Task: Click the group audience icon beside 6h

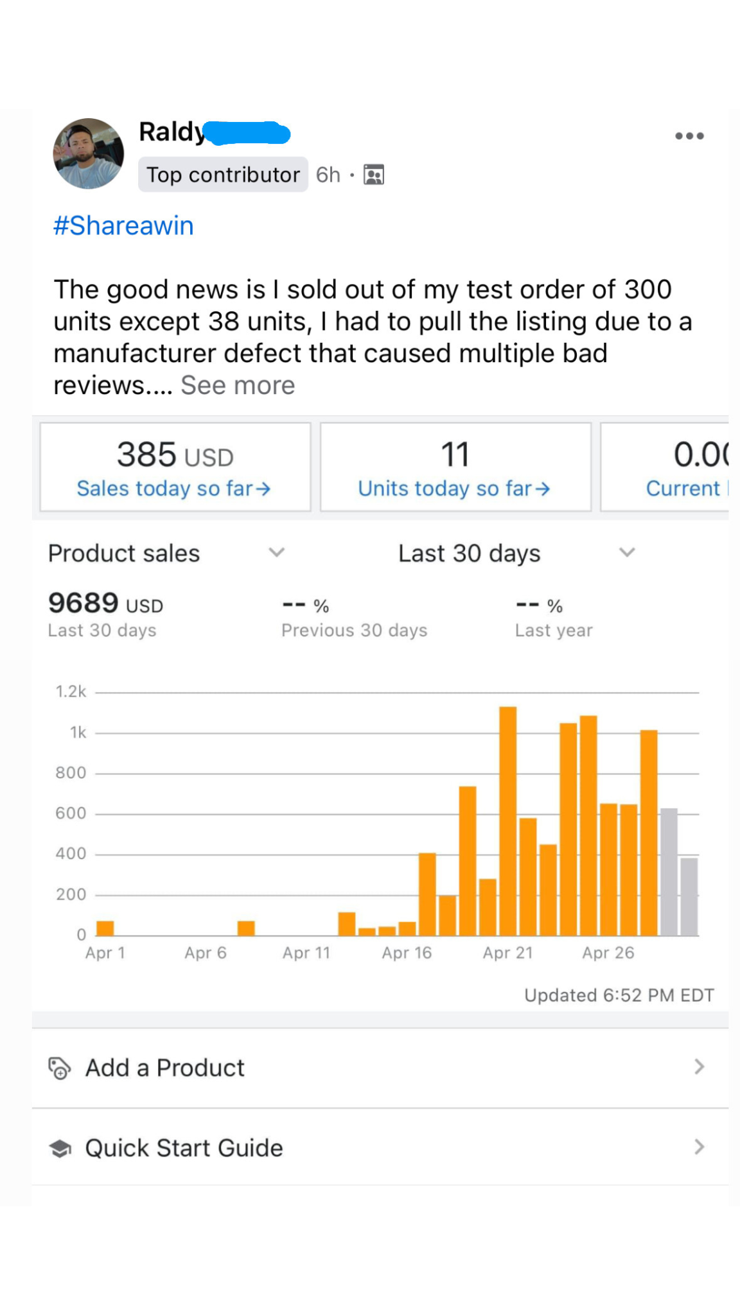Action: coord(374,175)
